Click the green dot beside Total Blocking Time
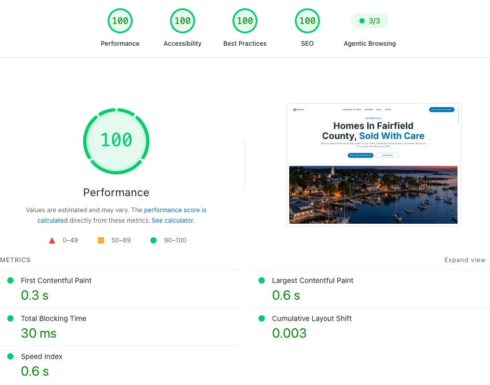The width and height of the screenshot is (490, 385). pyautogui.click(x=10, y=318)
